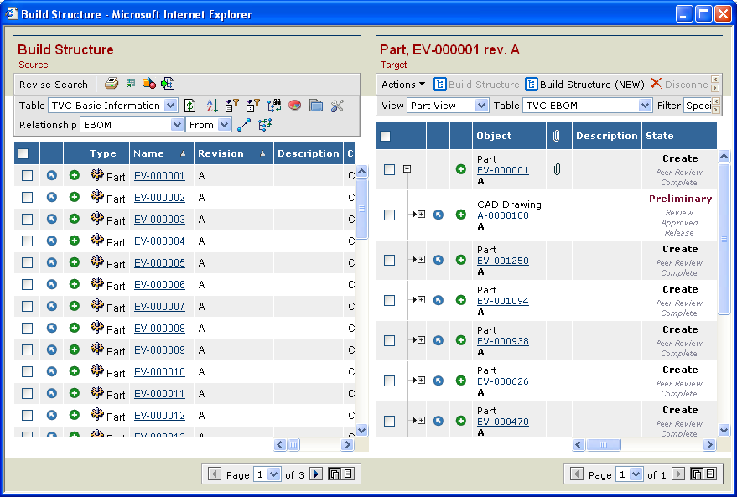The image size is (737, 497).
Task: Click green plus icon for EV-000003
Action: pos(75,220)
